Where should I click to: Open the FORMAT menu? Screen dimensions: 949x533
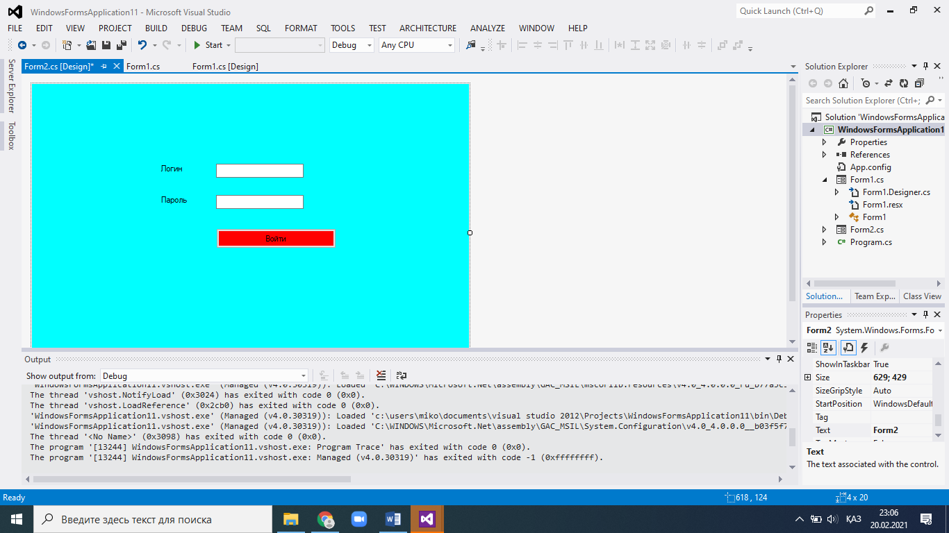pos(301,28)
